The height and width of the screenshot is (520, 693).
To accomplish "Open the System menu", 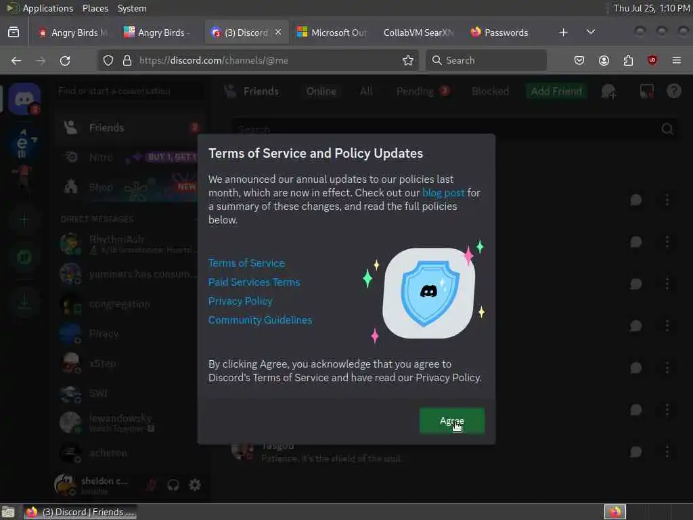I will pos(132,8).
